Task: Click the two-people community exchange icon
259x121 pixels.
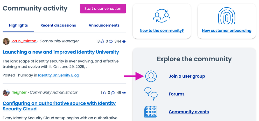Action: coord(162,16)
